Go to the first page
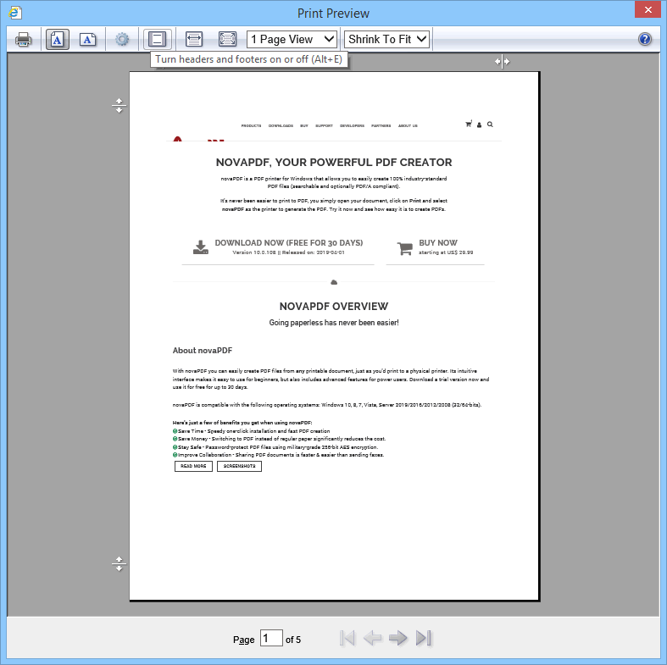This screenshot has height=665, width=667. [x=347, y=638]
